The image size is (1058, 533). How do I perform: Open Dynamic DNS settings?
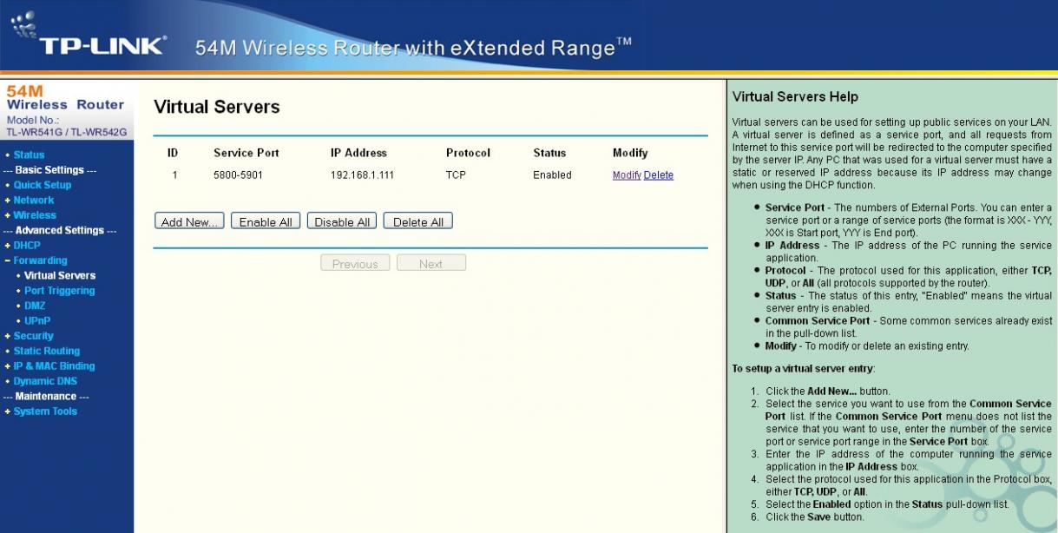(44, 381)
